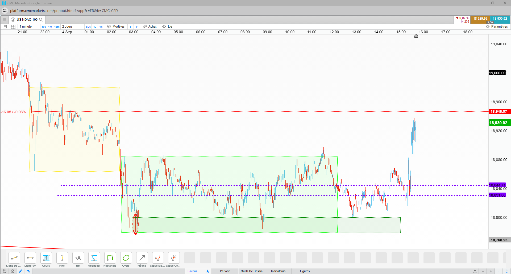Viewport: 511px width, 274px height.
Task: Toggle the Lié linked eye option
Action: point(167,27)
